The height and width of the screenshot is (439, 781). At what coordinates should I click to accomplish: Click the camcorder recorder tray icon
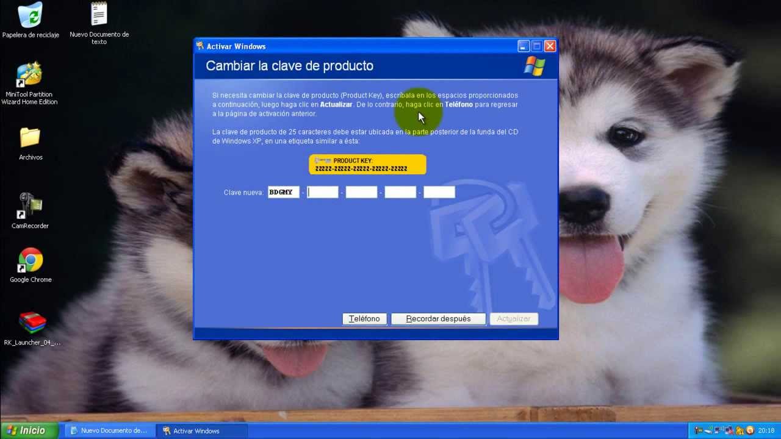click(699, 430)
